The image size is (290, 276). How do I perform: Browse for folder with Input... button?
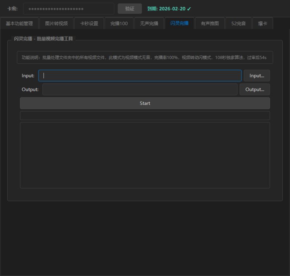point(257,76)
